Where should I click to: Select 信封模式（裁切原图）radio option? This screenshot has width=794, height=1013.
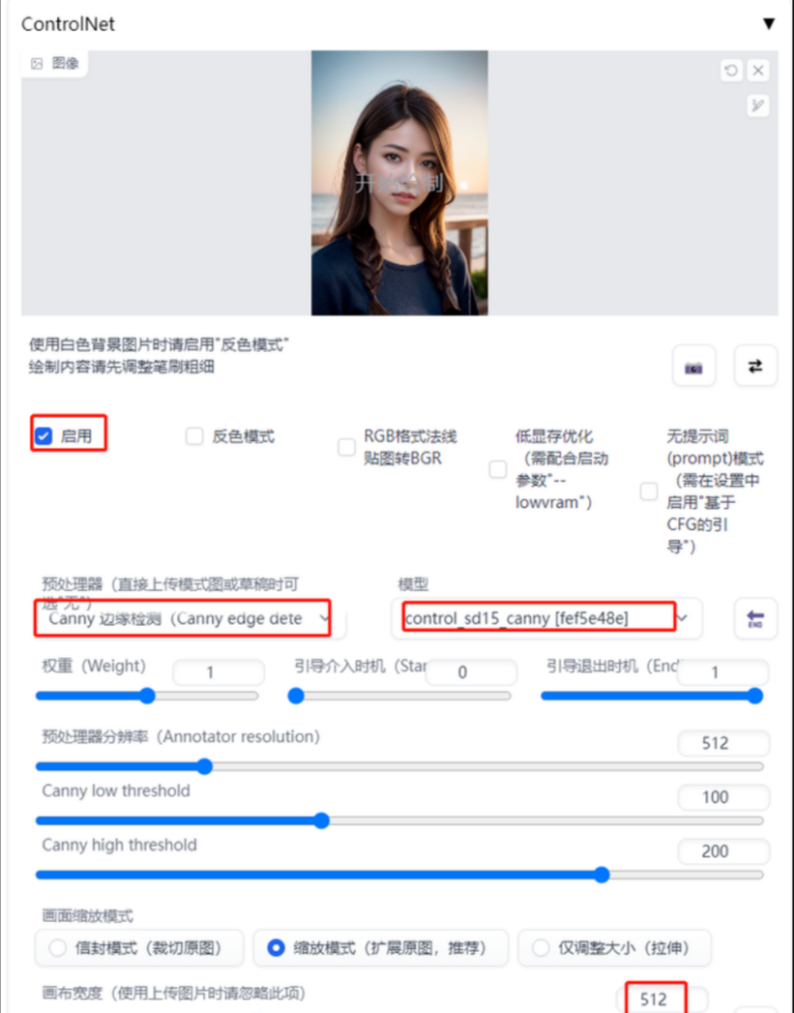click(139, 948)
